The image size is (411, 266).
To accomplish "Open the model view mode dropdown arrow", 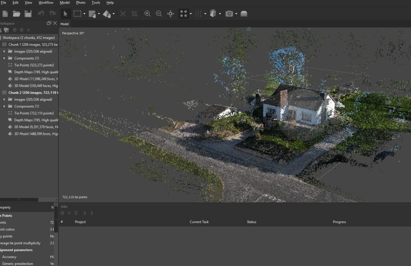I will (220, 14).
